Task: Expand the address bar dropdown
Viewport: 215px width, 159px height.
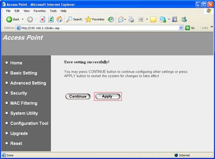Action: point(181,28)
